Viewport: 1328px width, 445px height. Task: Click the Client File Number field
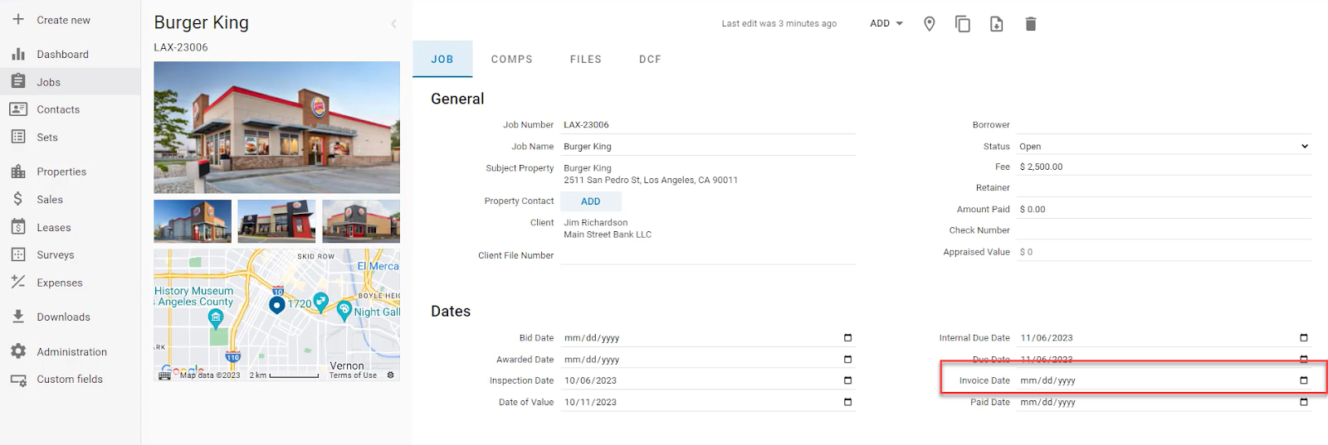point(707,256)
